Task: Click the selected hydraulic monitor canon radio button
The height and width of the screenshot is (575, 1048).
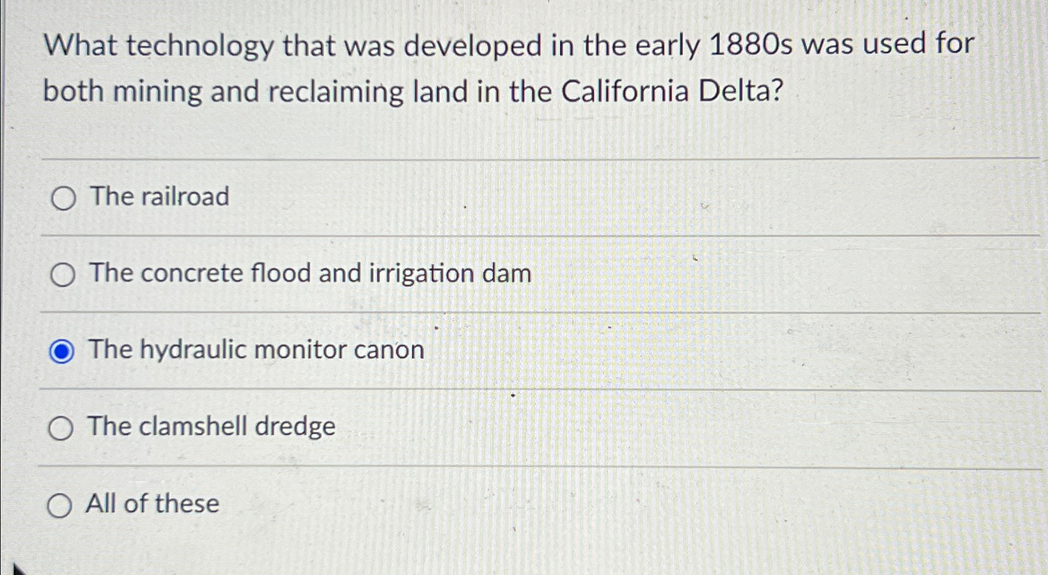Action: 62,350
